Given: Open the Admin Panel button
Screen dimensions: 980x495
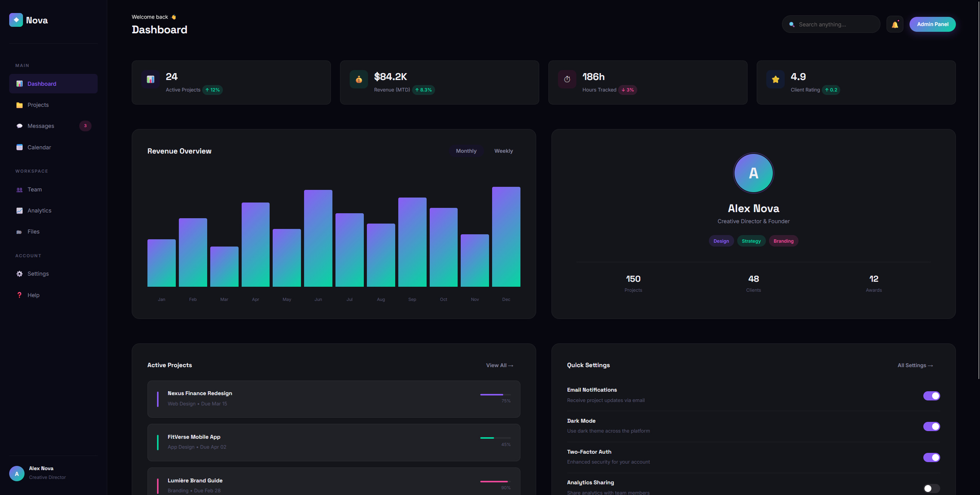Looking at the screenshot, I should click(932, 25).
